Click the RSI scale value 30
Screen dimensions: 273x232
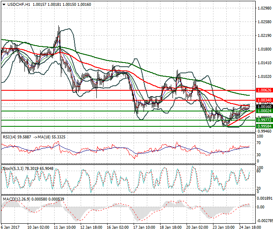[259, 155]
